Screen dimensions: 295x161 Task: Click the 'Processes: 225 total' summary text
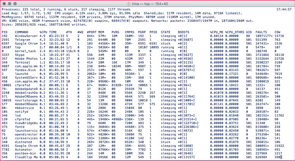[21, 9]
